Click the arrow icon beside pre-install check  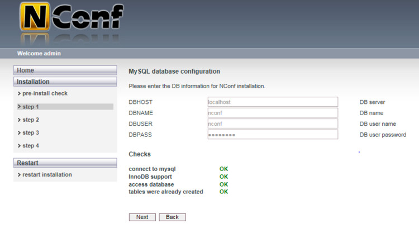(x=19, y=93)
